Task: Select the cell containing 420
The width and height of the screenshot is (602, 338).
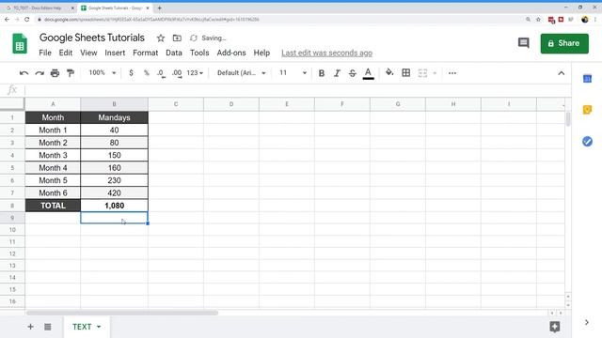Action: click(x=114, y=192)
